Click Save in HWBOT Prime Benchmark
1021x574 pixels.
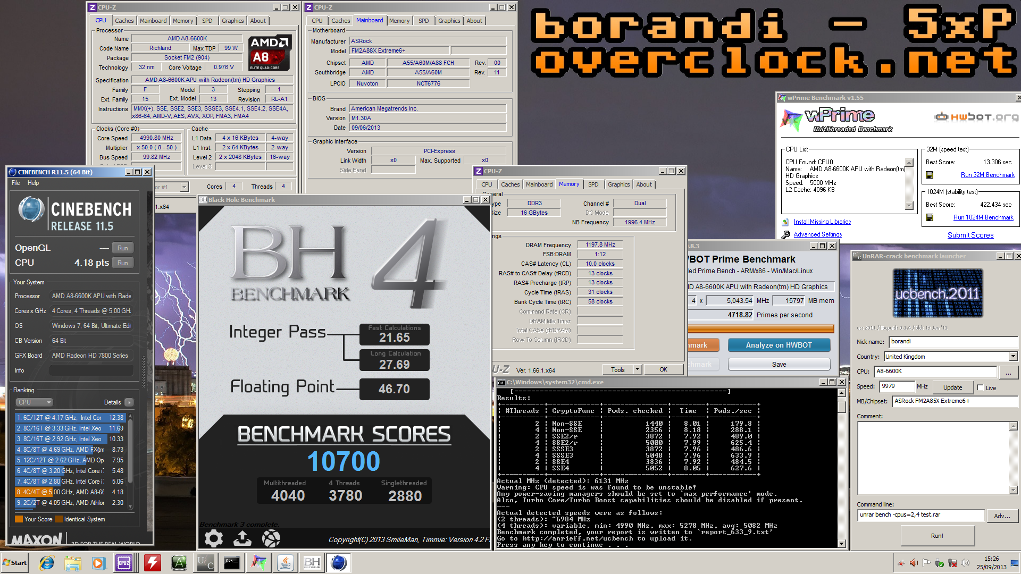[x=779, y=364]
